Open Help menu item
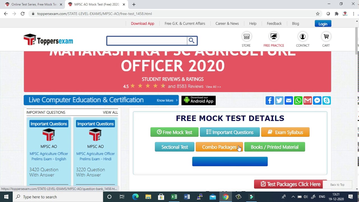The height and width of the screenshot is (202, 359). tap(253, 24)
